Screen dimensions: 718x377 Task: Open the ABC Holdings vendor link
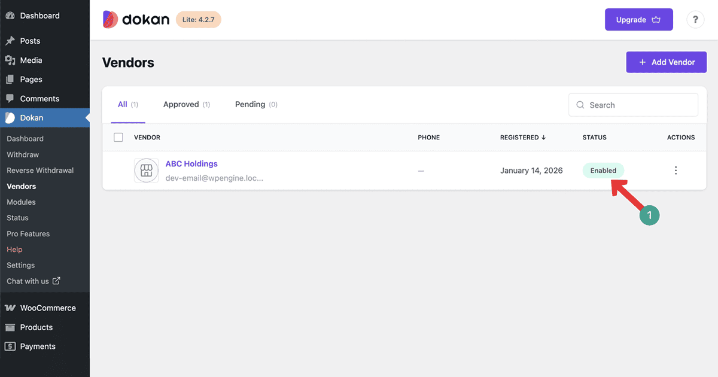click(191, 163)
